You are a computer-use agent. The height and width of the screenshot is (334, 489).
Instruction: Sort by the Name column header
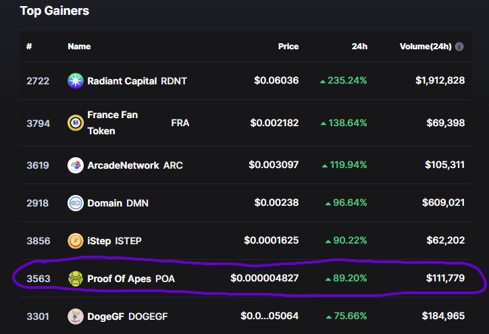point(79,47)
